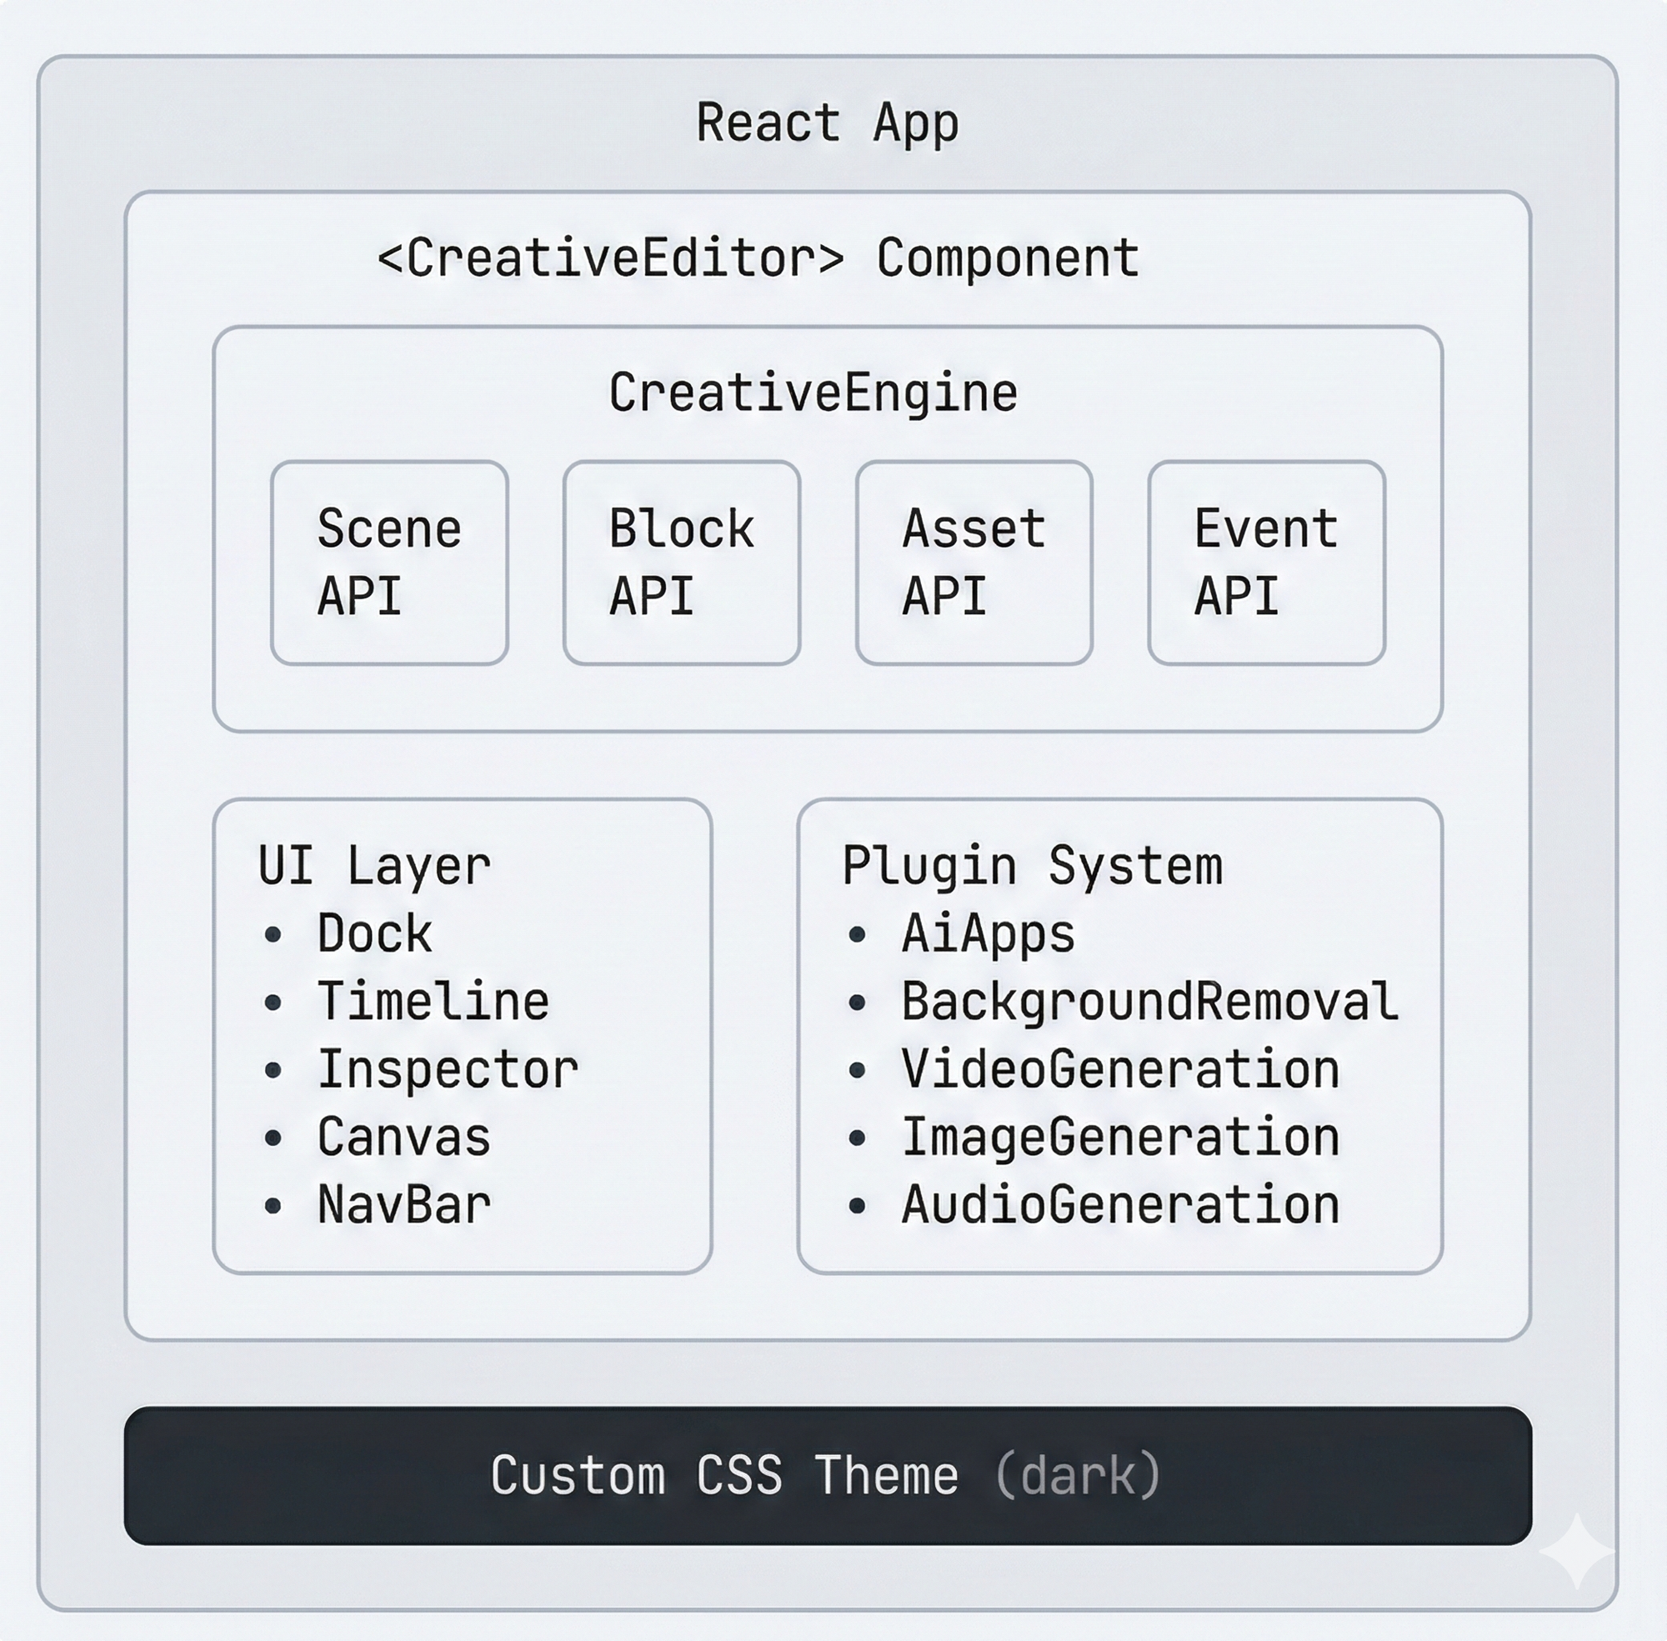Click the Block API box
Viewport: 1667px width, 1641px height.
(x=681, y=563)
